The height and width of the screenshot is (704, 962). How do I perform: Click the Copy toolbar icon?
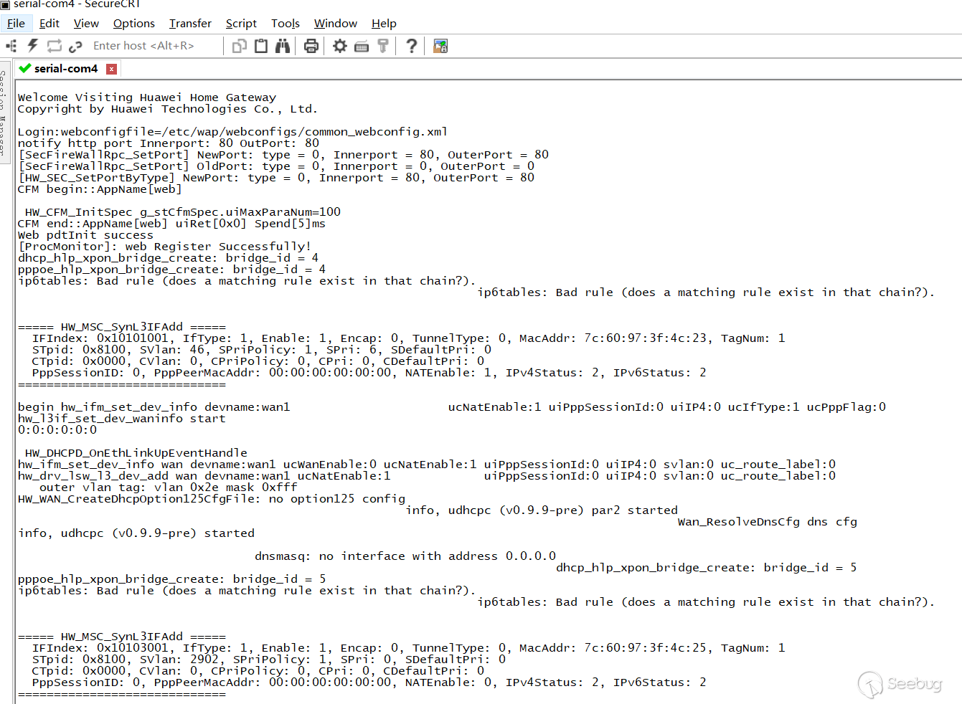pos(240,46)
